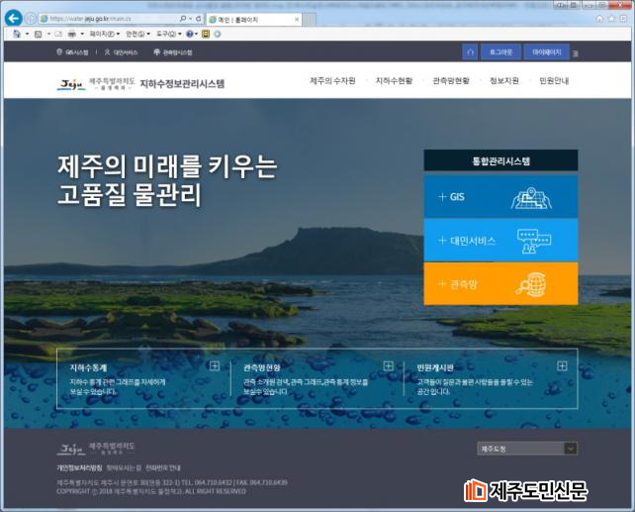
Task: Expand the 민원게시판 plus box
Action: (562, 365)
